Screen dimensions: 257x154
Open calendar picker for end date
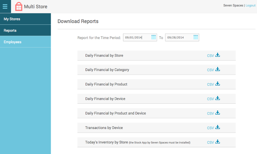196,37
